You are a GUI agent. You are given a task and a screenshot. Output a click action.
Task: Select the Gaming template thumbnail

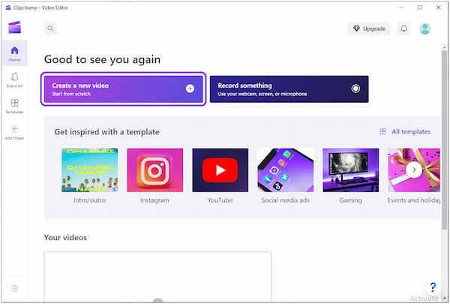(x=351, y=170)
